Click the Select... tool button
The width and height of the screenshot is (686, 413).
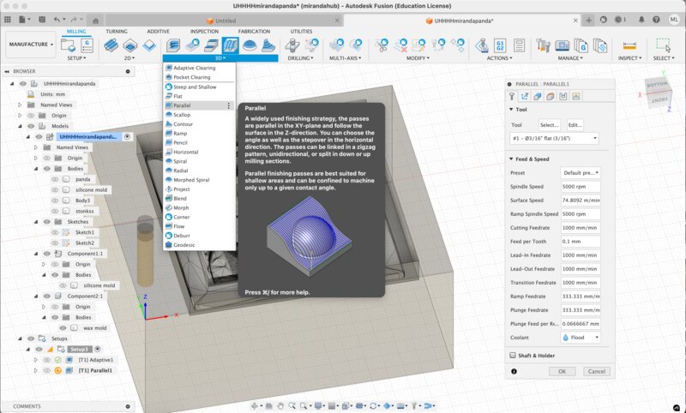pyautogui.click(x=549, y=124)
